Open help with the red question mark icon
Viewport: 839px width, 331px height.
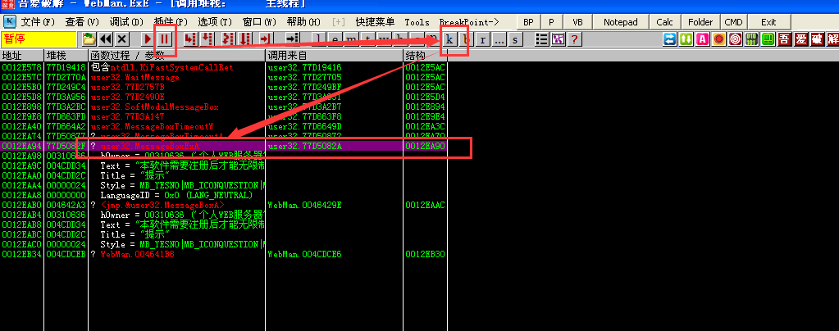[574, 39]
